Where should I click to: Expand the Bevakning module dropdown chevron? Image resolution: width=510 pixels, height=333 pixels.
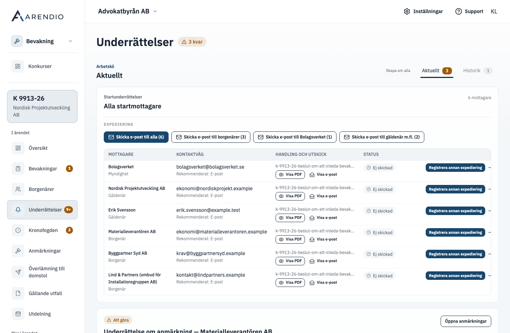70,41
